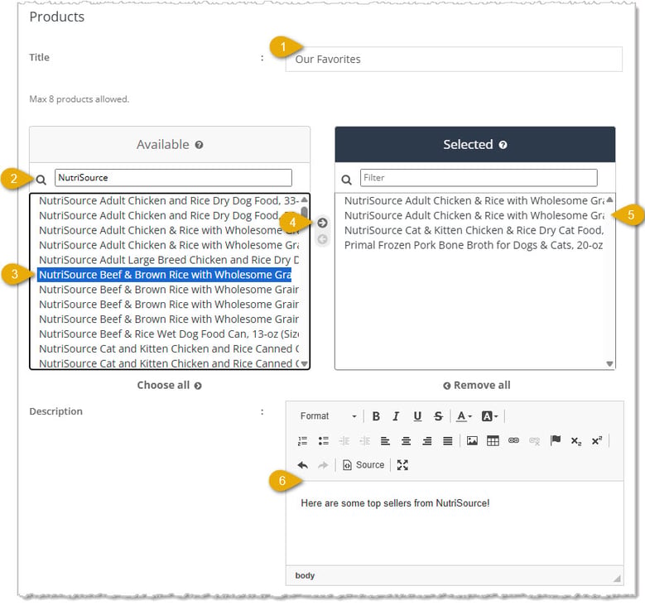The height and width of the screenshot is (605, 645).
Task: Apply Bold formatting in description editor
Action: 376,416
